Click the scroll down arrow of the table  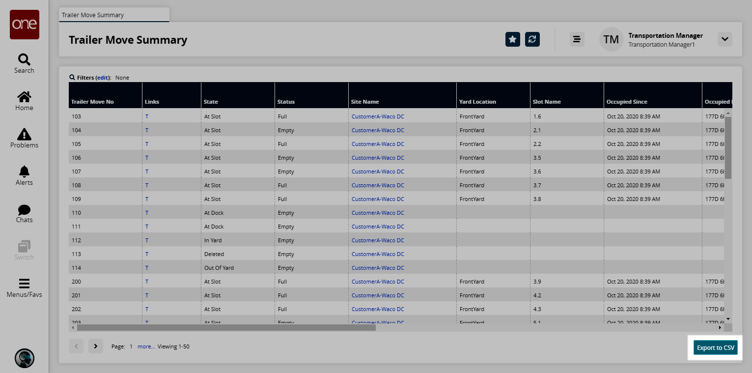pyautogui.click(x=728, y=319)
